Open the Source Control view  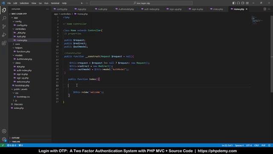tap(4, 27)
